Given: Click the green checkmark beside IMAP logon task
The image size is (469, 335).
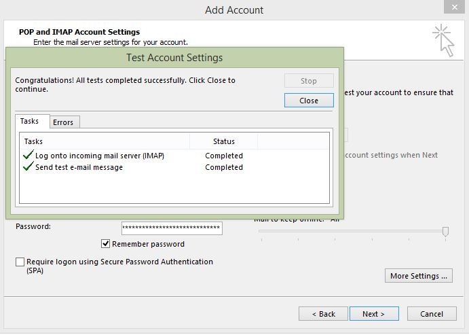Looking at the screenshot, I should (28, 156).
